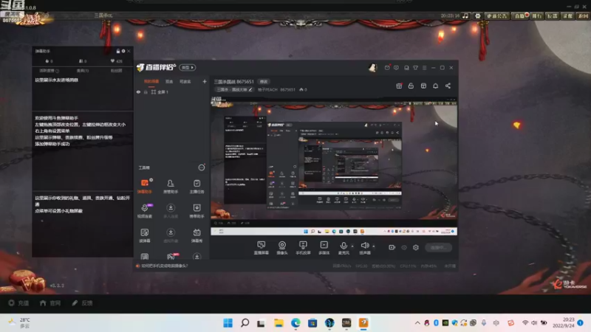Click the 扬声器 speaker icon
The width and height of the screenshot is (591, 332).
click(364, 246)
